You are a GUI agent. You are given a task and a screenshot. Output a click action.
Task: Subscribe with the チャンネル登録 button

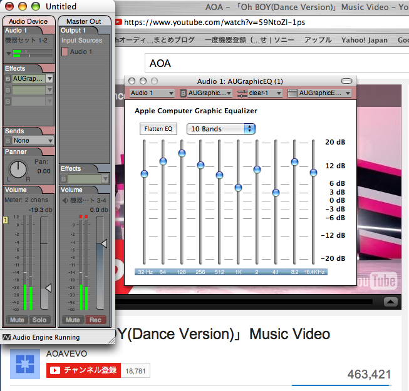83,370
